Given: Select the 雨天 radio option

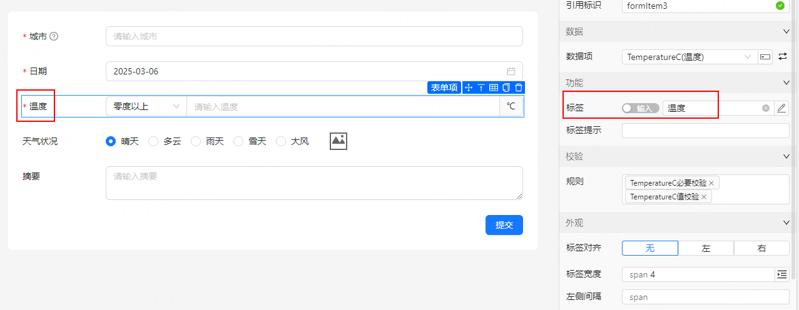Looking at the screenshot, I should click(196, 141).
